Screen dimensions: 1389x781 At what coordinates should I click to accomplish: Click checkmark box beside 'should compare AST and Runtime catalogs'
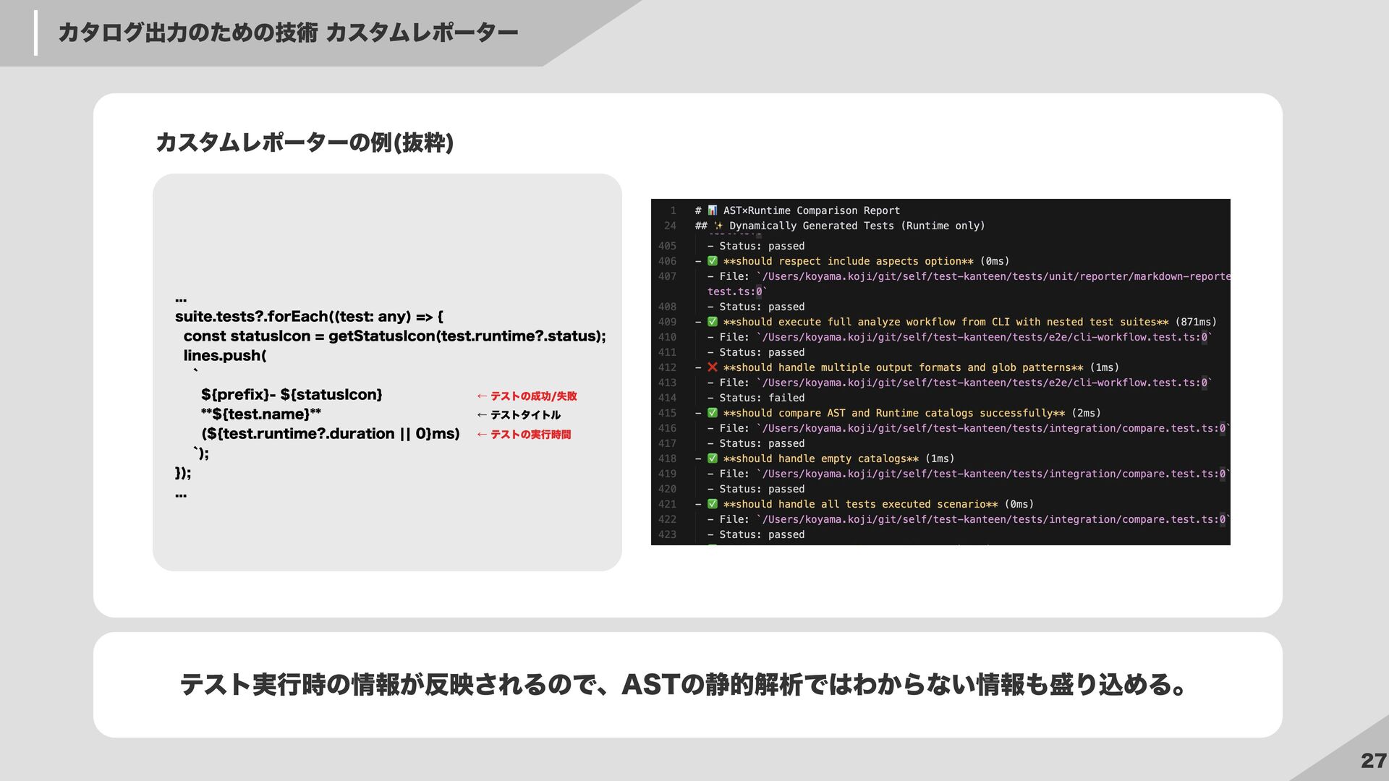click(x=713, y=413)
